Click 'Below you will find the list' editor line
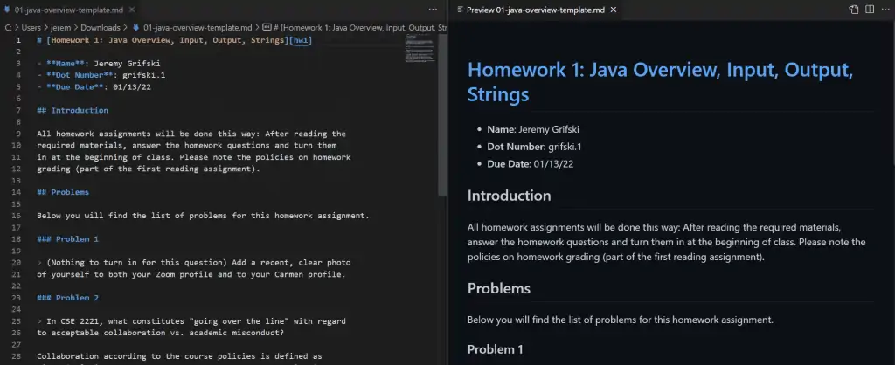Viewport: 895px width, 365px height. [203, 216]
